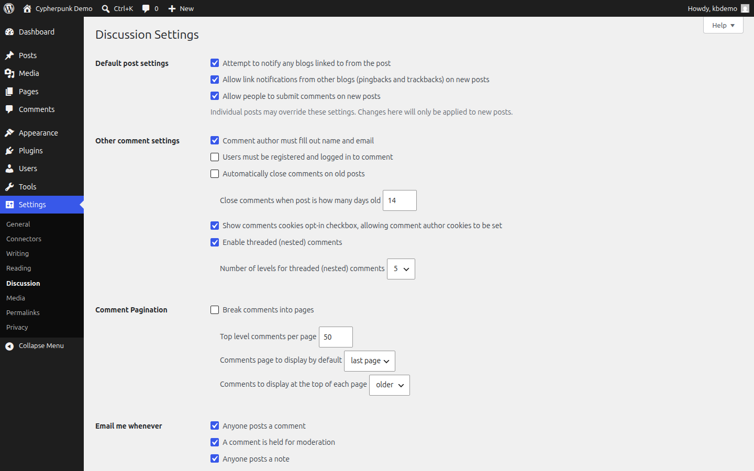
Task: Uncheck comment held for moderation email
Action: (215, 442)
